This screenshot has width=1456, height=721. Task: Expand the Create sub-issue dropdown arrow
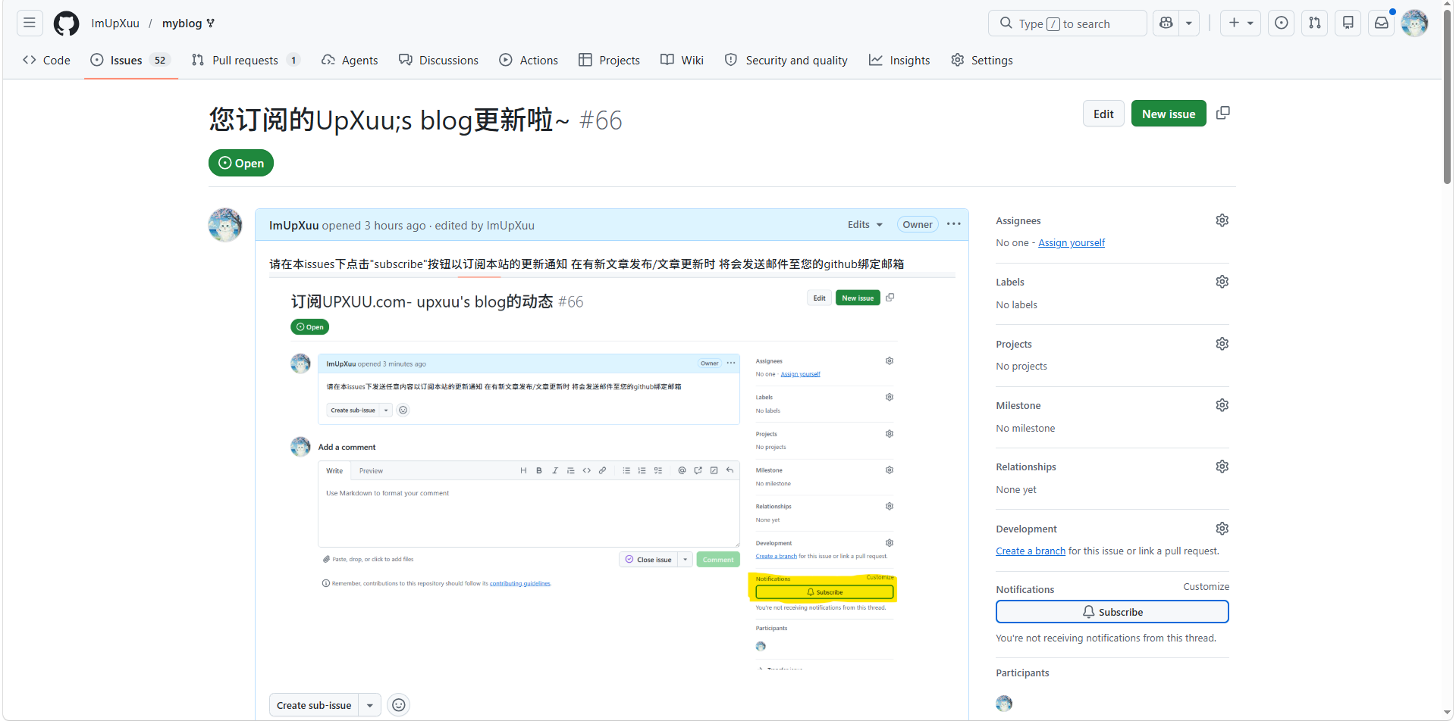[x=370, y=705]
